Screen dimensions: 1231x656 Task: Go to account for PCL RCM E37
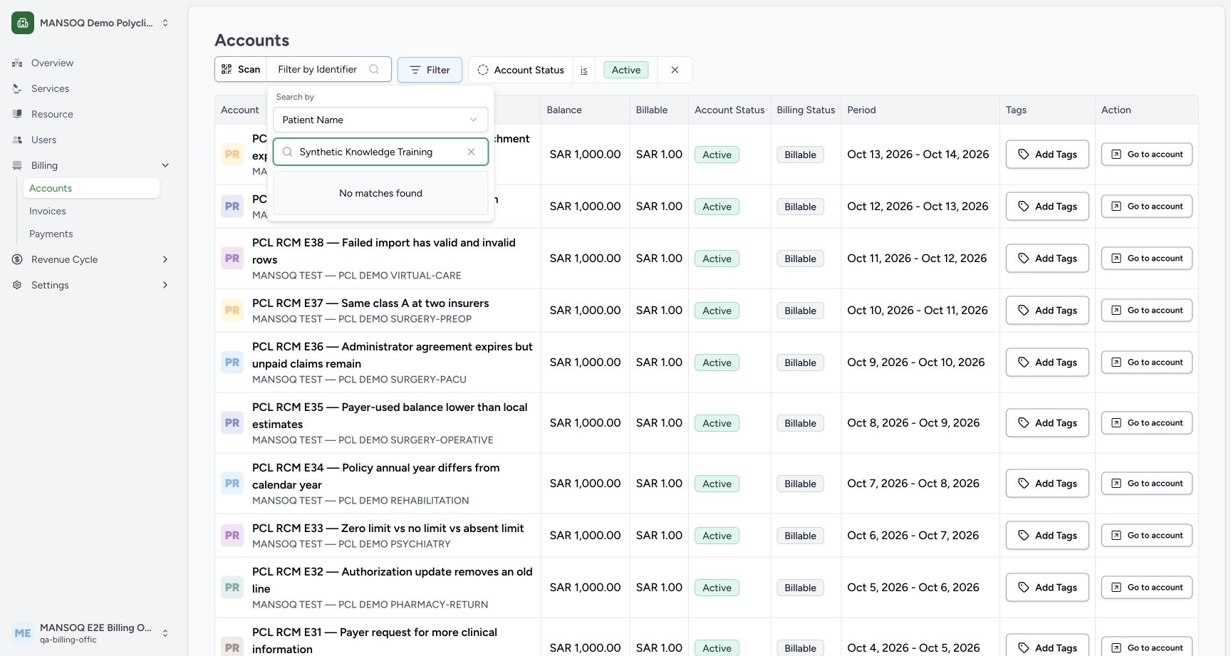point(1146,310)
